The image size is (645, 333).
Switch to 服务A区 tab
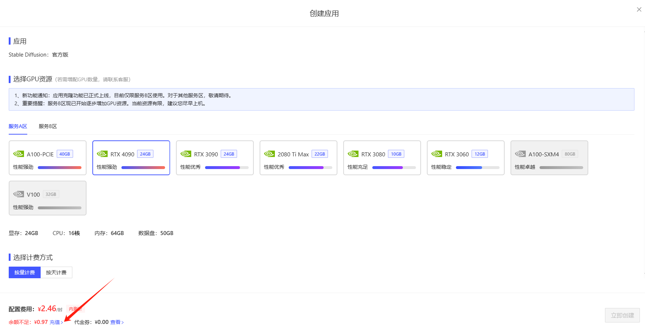[18, 126]
